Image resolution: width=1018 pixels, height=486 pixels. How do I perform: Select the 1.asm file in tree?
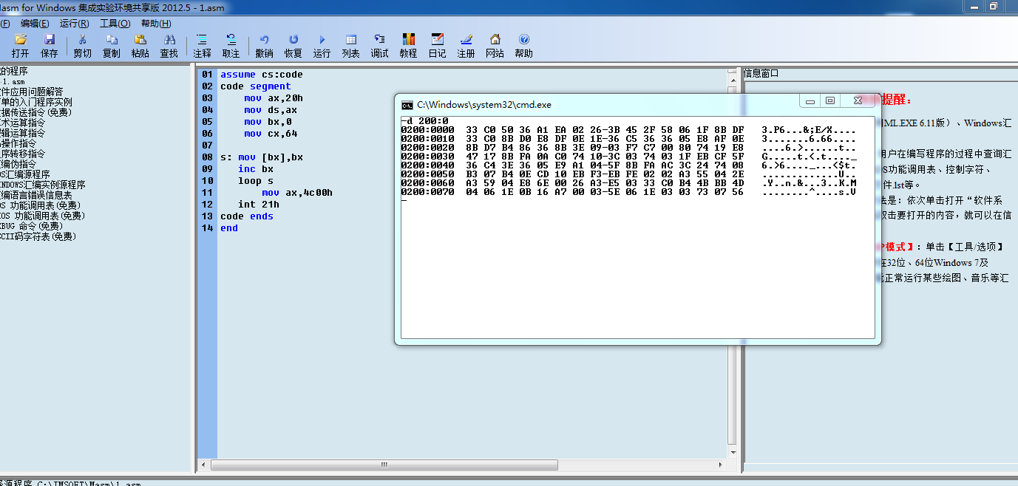pyautogui.click(x=13, y=82)
